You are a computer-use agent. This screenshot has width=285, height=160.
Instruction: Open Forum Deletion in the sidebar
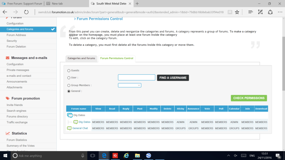point(16,47)
